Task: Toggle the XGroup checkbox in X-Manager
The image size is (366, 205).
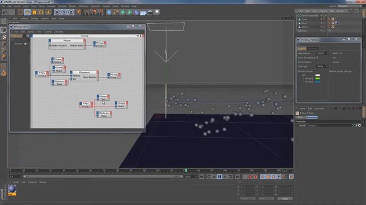Action: [25, 44]
